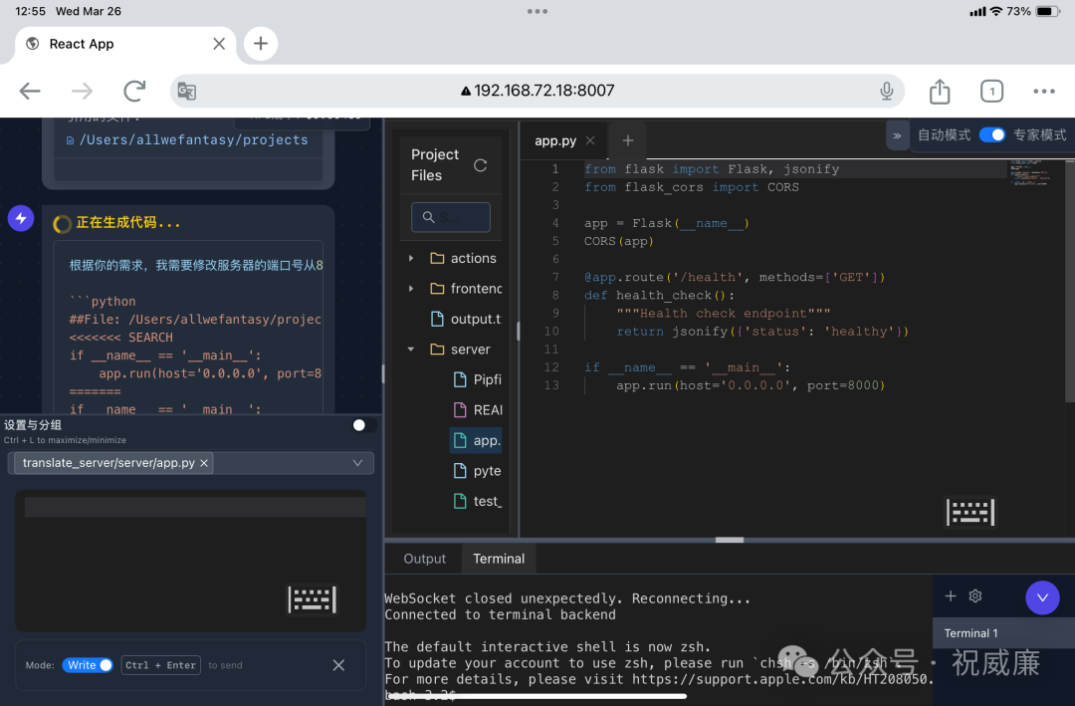Open the keyboard icon in code editor
This screenshot has height=706, width=1075.
pyautogui.click(x=970, y=512)
